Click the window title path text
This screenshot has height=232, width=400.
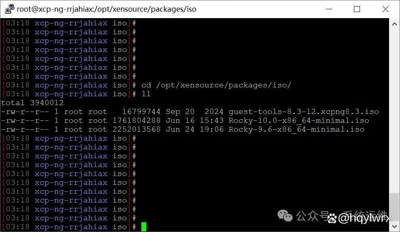click(x=107, y=9)
